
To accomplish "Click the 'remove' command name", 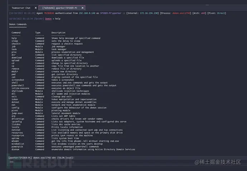I will pyautogui.click(x=15, y=69).
